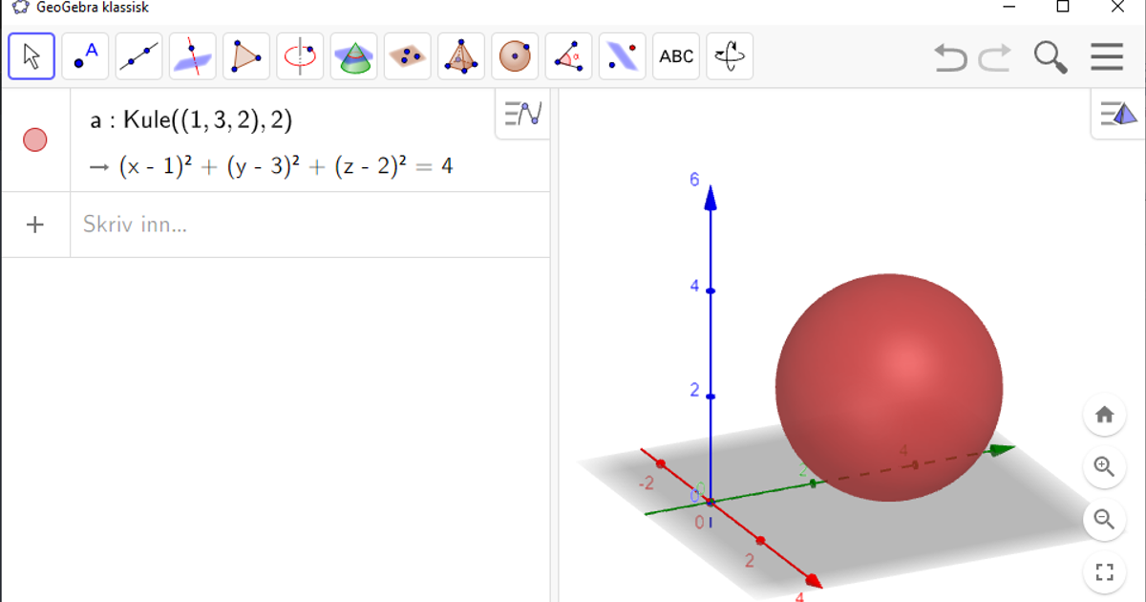1146x602 pixels.
Task: Open the hamburger menu
Action: click(1106, 56)
